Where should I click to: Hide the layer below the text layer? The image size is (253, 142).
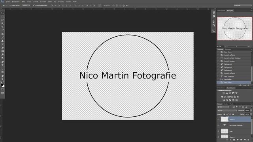point(219,131)
